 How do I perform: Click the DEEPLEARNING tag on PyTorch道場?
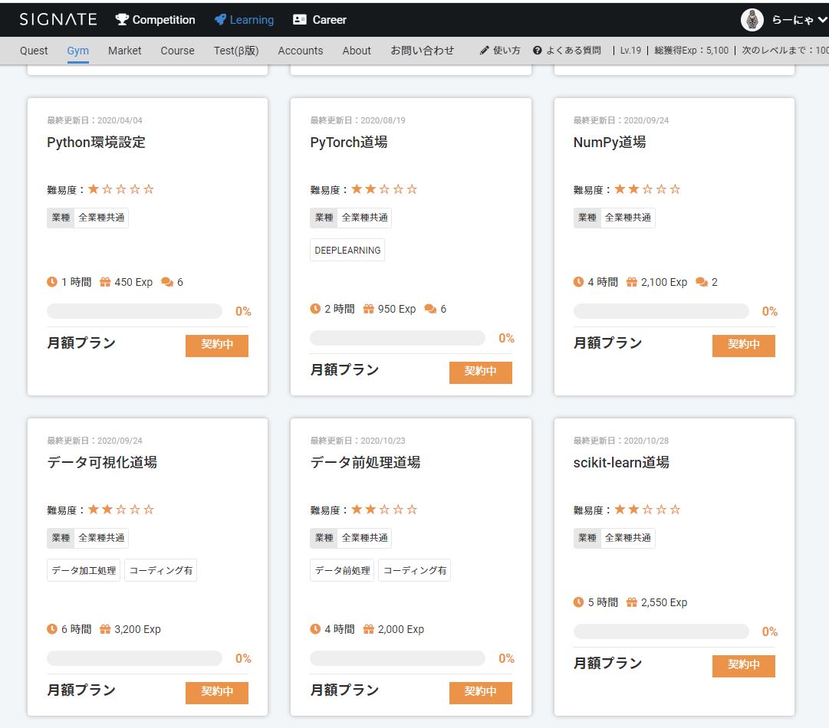point(347,251)
